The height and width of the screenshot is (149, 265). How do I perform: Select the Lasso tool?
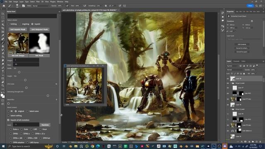[x=3, y=21]
